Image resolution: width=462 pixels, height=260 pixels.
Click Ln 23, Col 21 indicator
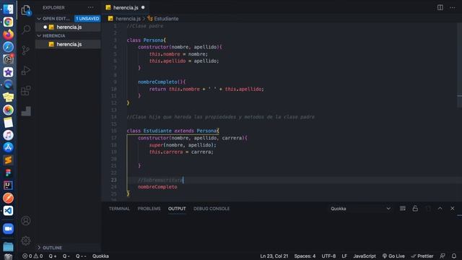(x=274, y=256)
